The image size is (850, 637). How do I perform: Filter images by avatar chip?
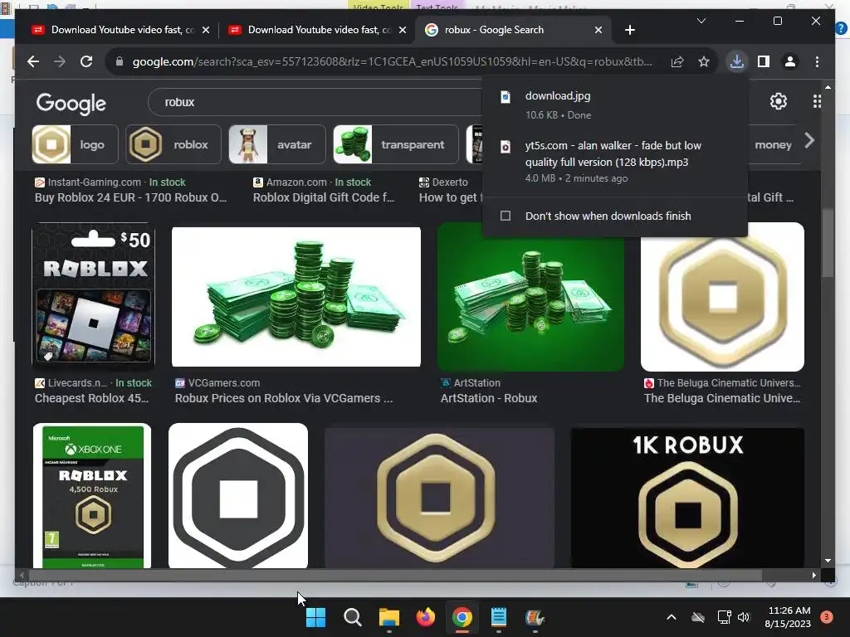277,144
